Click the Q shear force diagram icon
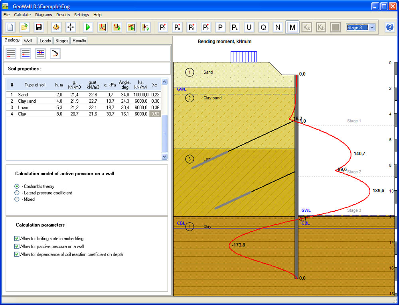This screenshot has width=399, height=305. 263,27
